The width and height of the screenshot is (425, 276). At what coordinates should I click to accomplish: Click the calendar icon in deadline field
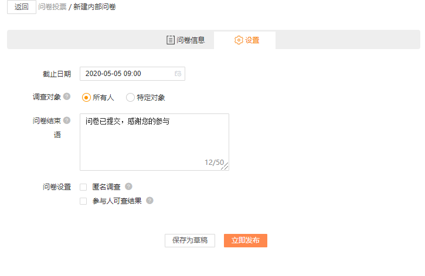coord(178,74)
